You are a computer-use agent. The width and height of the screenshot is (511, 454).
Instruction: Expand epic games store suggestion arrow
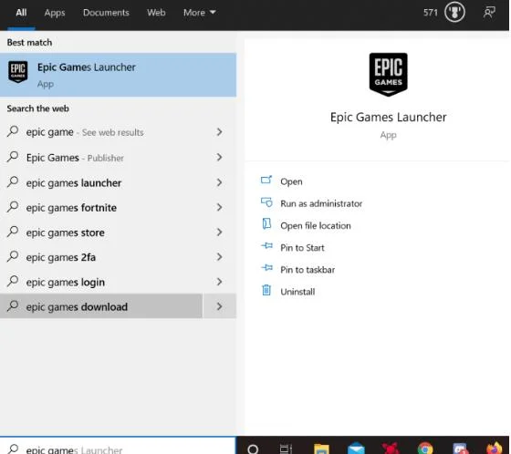click(x=219, y=232)
